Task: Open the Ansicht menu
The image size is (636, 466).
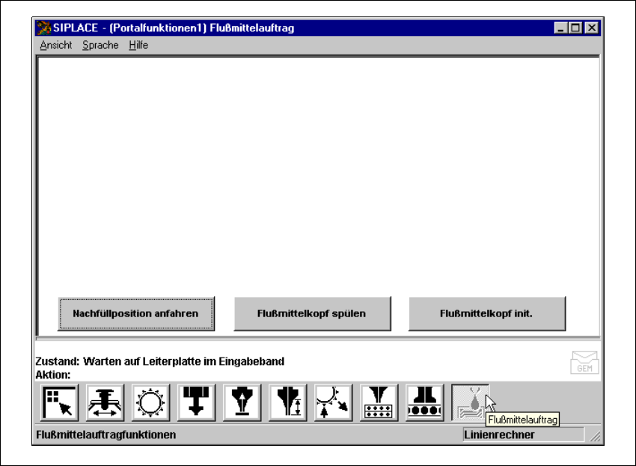Action: [x=56, y=45]
